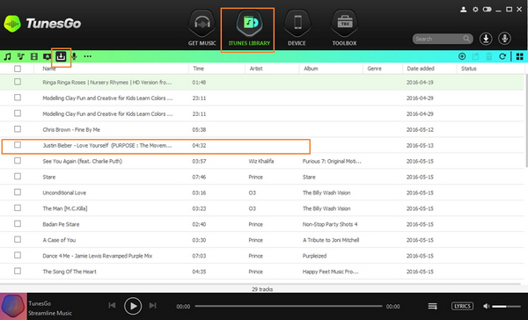The image size is (528, 320).
Task: Switch to the ITUNES LIBRARY tab
Action: 249,28
